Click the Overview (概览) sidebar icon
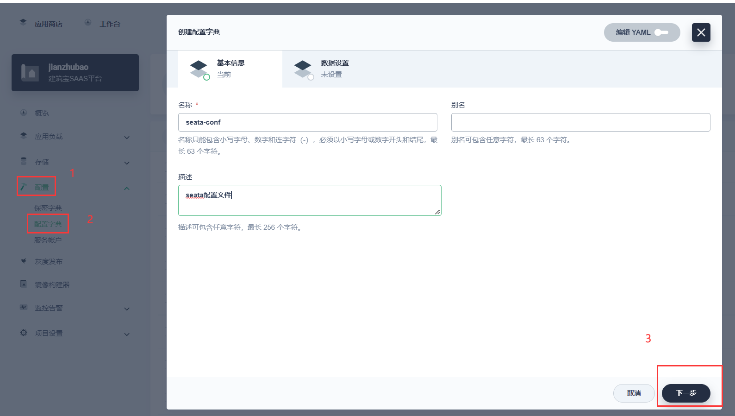 (24, 113)
